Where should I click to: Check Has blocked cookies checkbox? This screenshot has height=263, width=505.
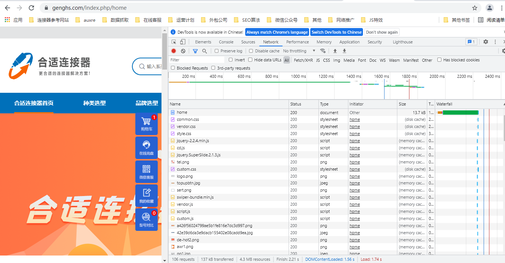[440, 60]
